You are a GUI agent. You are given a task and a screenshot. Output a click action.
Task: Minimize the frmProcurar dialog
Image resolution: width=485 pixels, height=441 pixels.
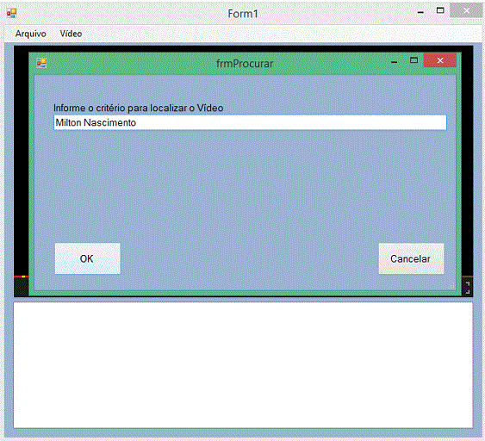[394, 62]
